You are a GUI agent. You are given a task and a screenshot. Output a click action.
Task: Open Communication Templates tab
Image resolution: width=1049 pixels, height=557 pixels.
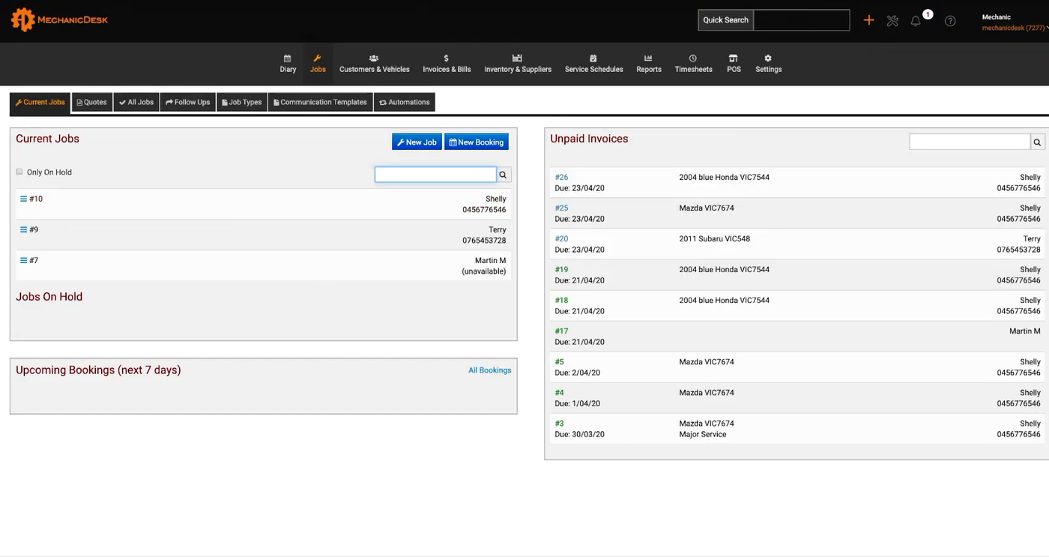(x=321, y=103)
